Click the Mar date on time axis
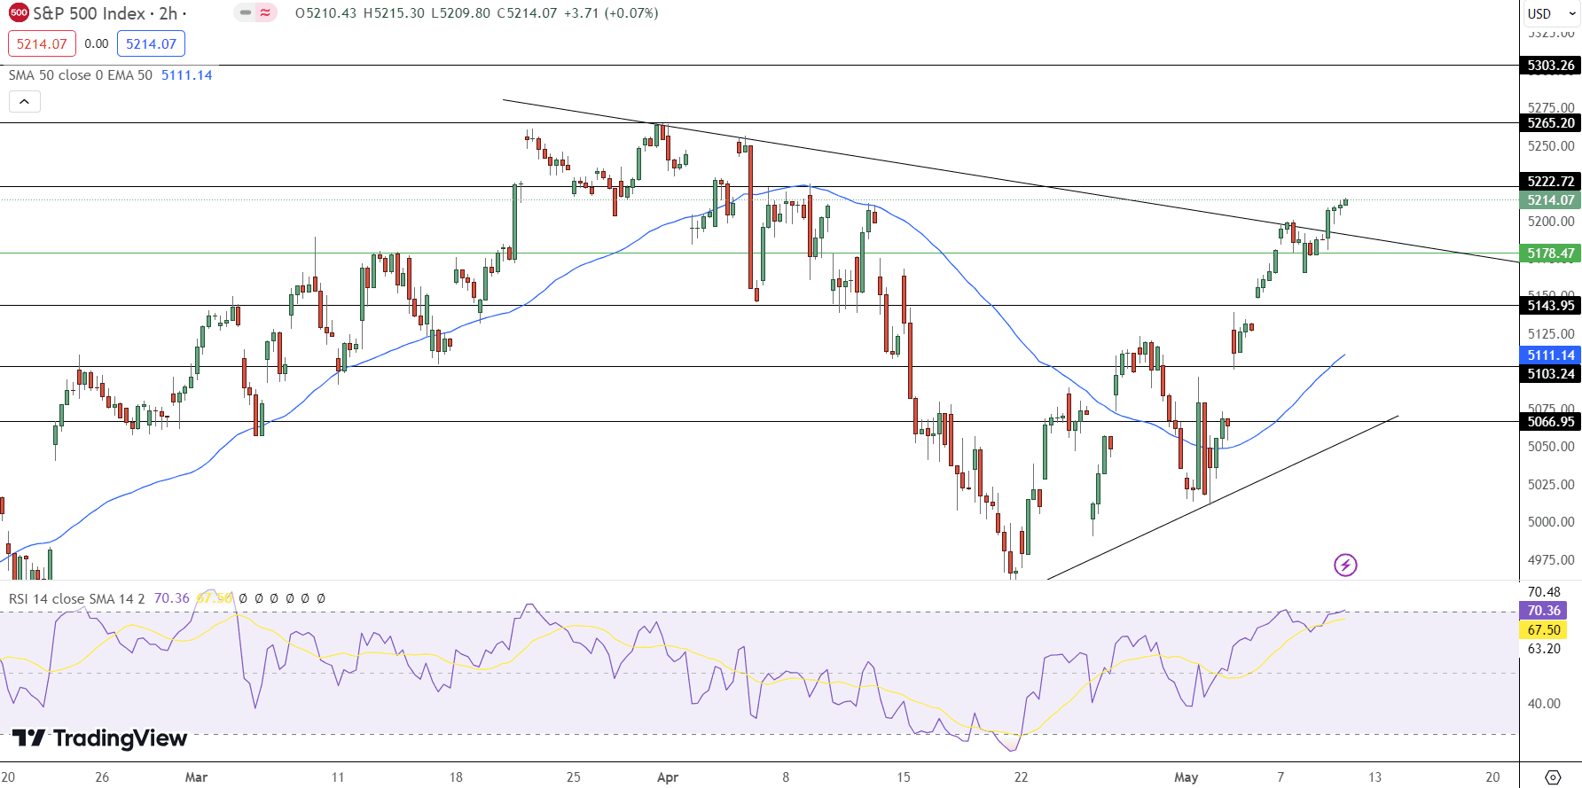 pos(196,777)
